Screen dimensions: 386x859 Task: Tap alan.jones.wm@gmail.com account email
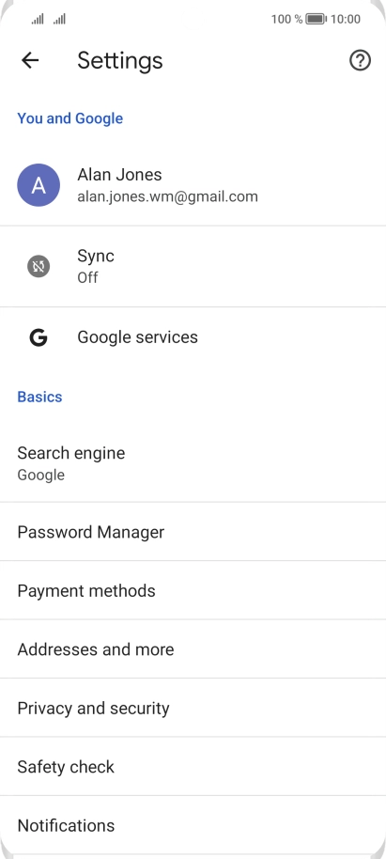(167, 196)
